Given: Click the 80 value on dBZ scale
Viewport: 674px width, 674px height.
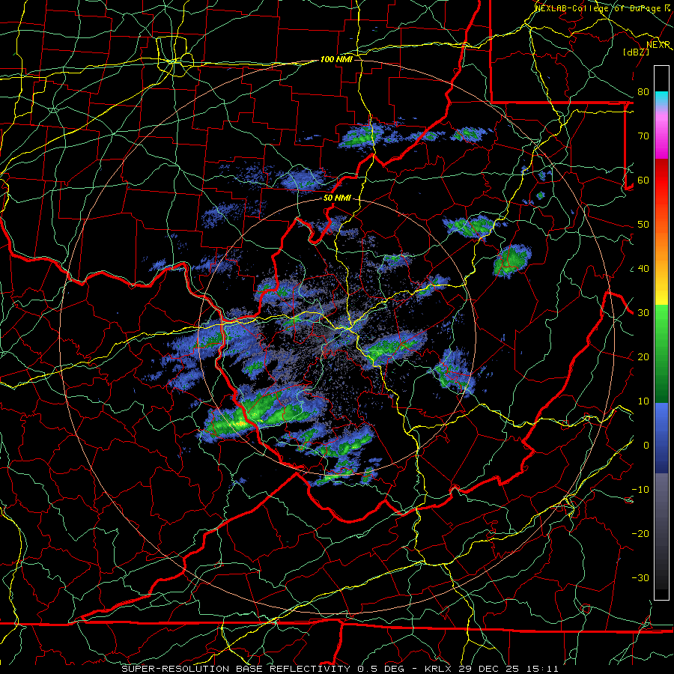Looking at the screenshot, I should click(643, 91).
